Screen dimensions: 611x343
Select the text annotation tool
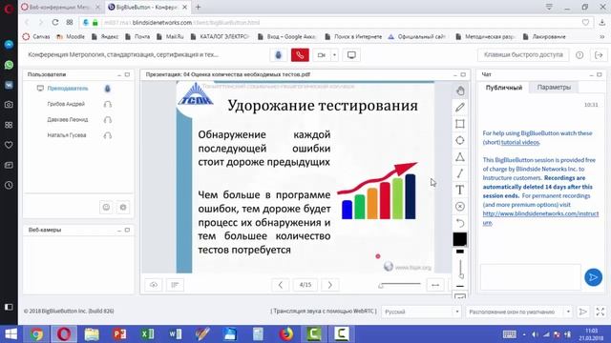(460, 190)
